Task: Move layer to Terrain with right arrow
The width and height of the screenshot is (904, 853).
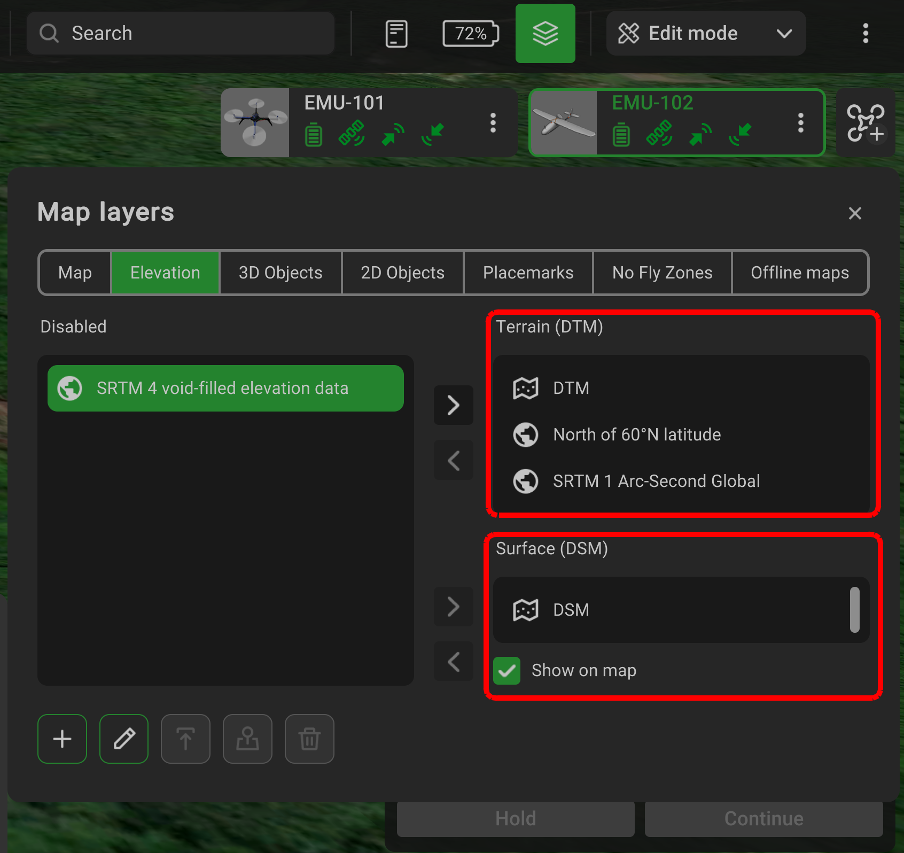Action: point(454,405)
